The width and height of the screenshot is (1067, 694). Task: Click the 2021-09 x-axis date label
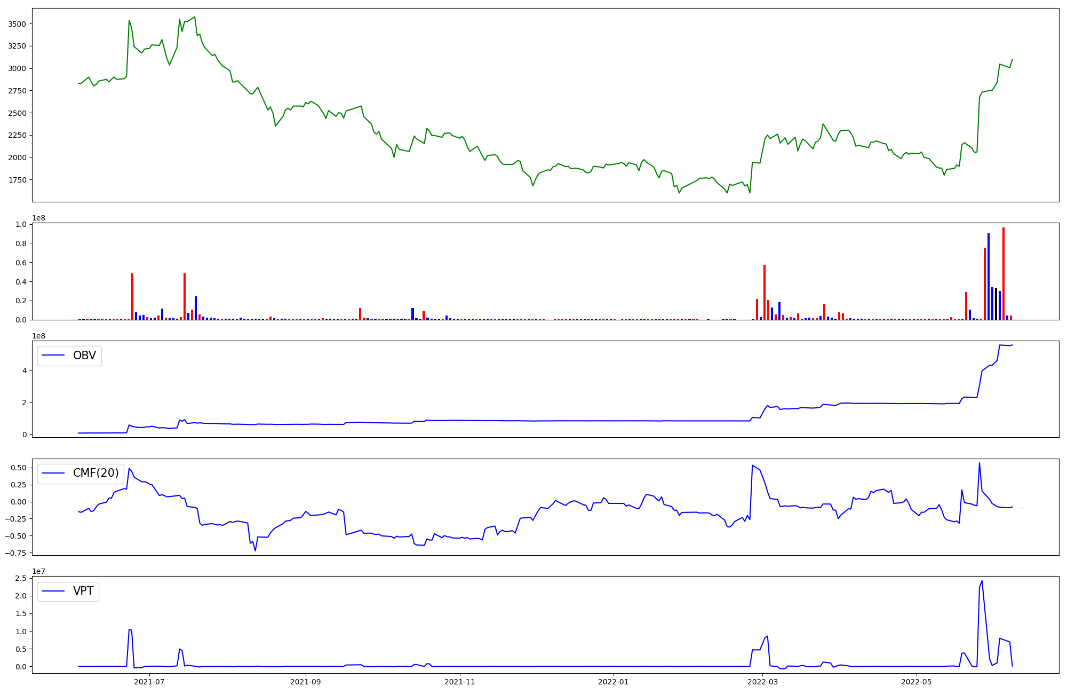point(306,682)
